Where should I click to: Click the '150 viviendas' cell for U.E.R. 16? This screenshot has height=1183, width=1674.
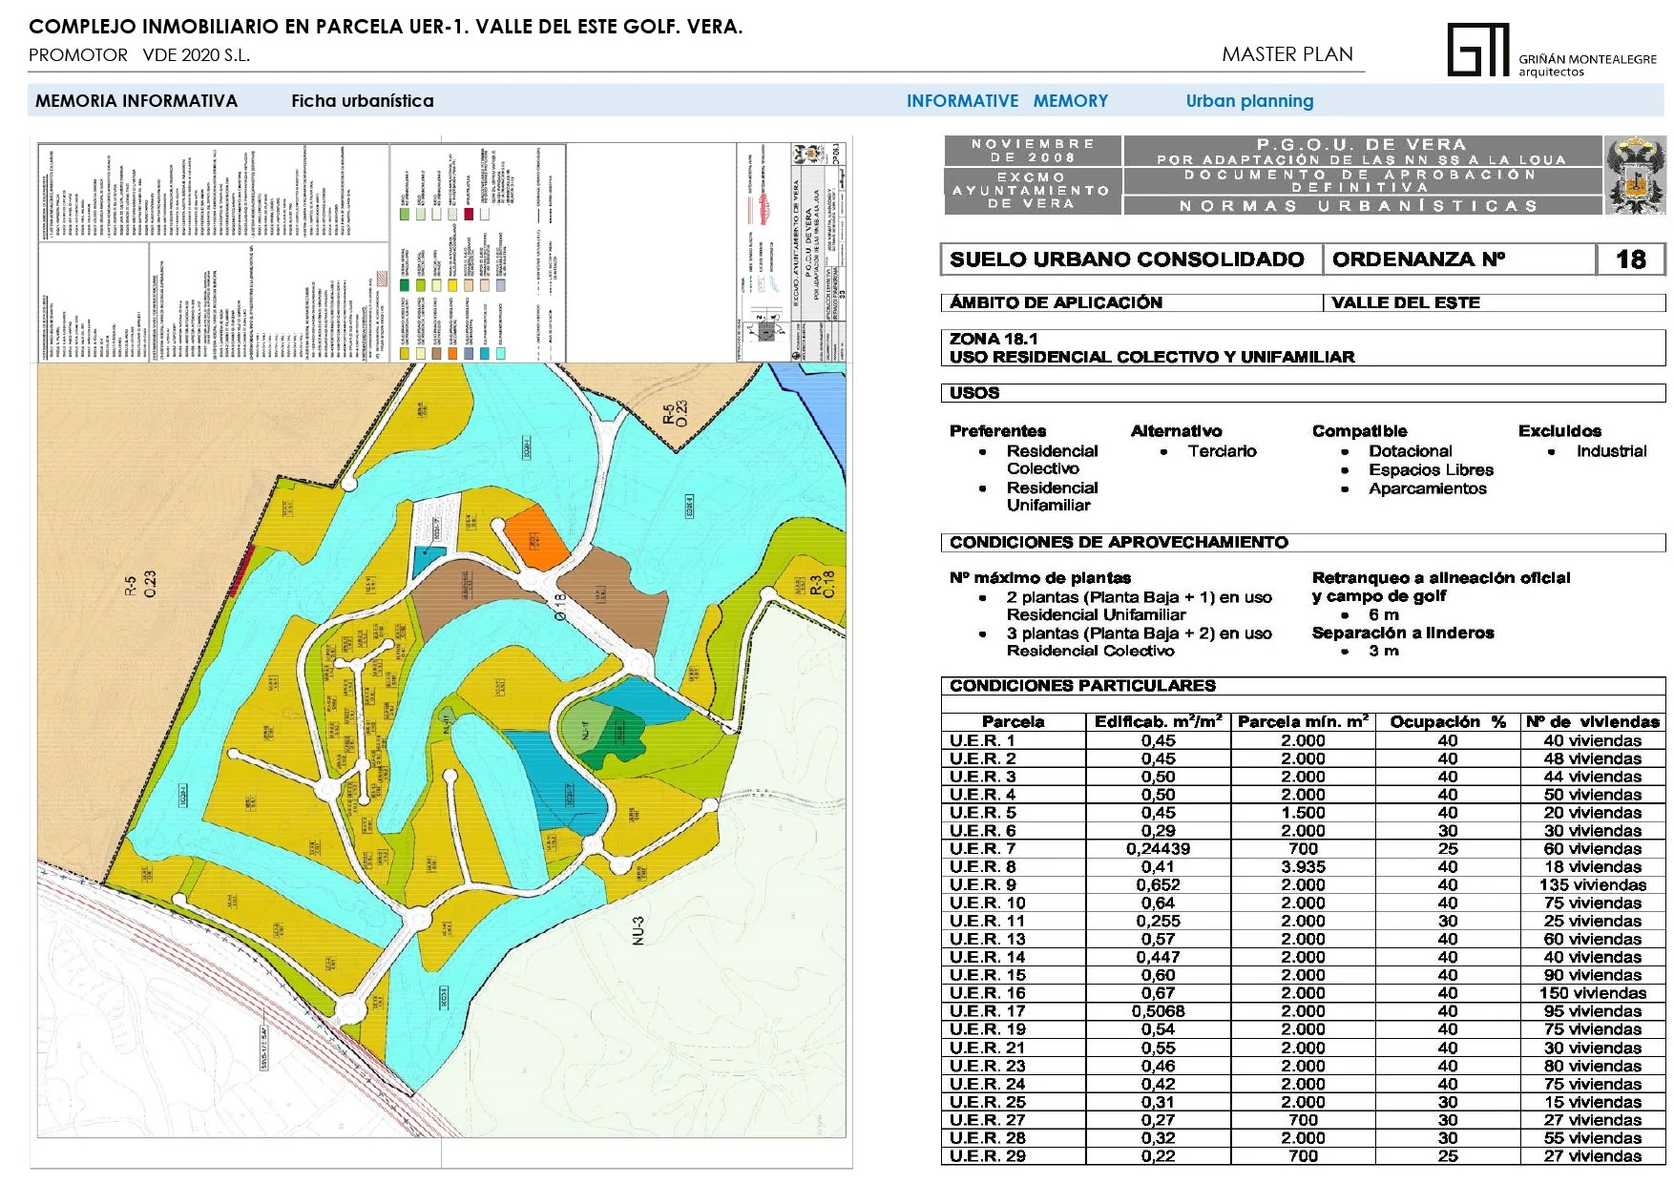(1592, 993)
